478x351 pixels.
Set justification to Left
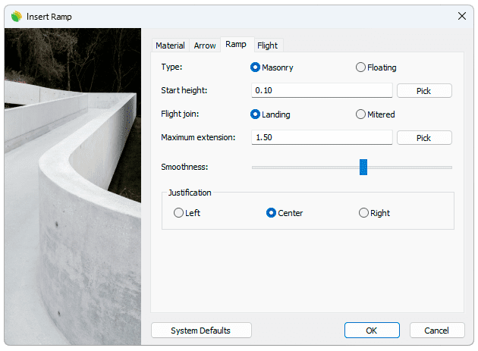179,213
